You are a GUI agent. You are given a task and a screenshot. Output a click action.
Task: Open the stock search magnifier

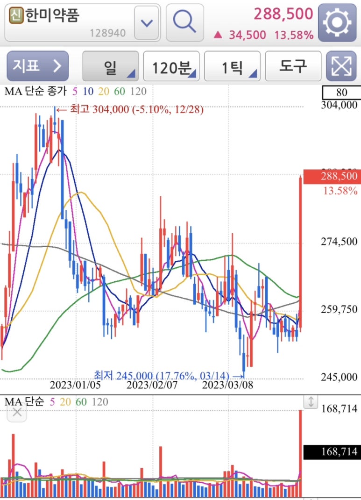pyautogui.click(x=185, y=22)
